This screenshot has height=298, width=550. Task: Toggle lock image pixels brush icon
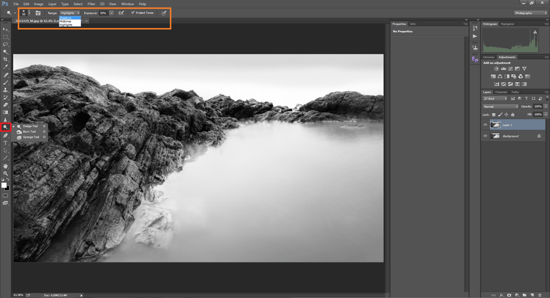pyautogui.click(x=500, y=115)
